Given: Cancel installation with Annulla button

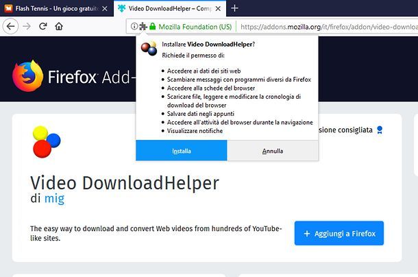Looking at the screenshot, I should (273, 151).
